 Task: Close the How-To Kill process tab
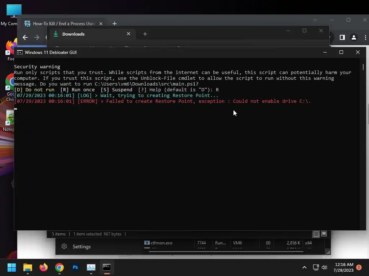coord(101,24)
